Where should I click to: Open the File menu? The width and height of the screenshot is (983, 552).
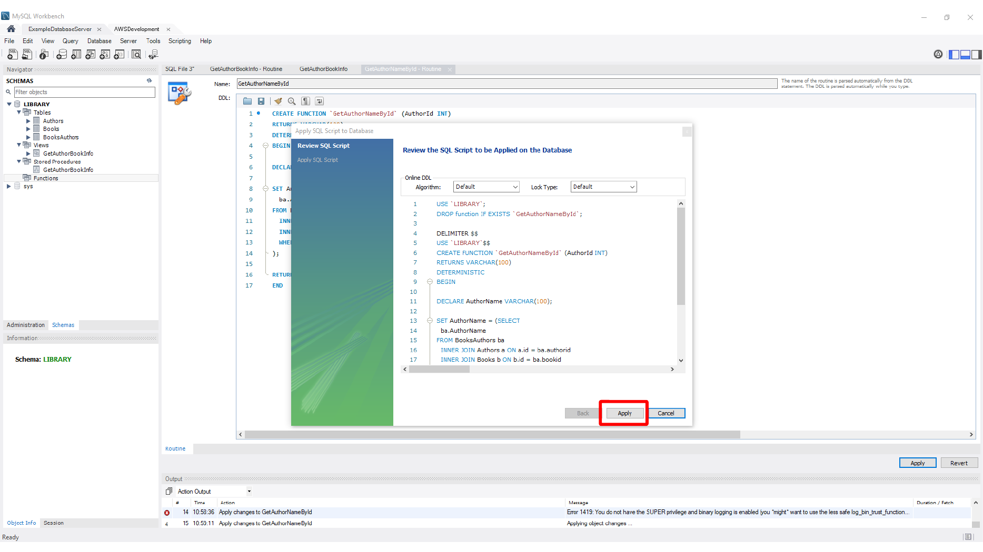[x=9, y=41]
